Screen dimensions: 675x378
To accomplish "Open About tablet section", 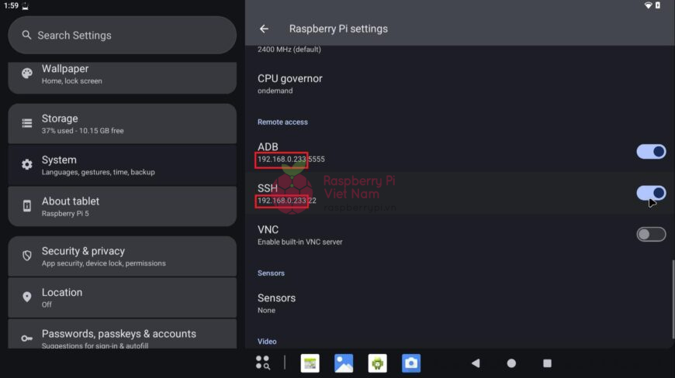I will pos(122,206).
